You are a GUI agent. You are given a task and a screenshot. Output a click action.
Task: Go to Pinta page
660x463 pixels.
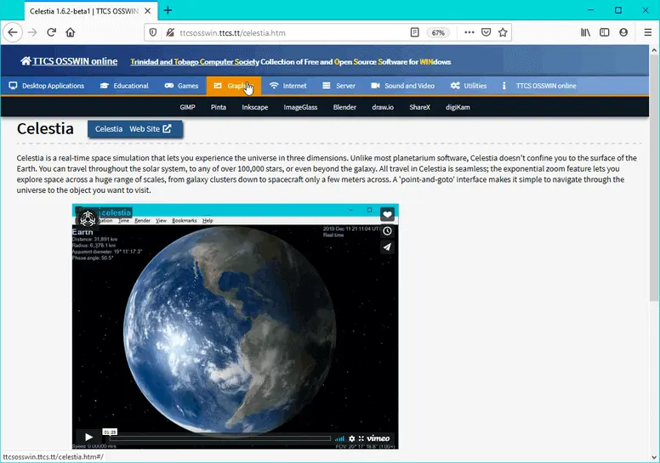point(219,107)
